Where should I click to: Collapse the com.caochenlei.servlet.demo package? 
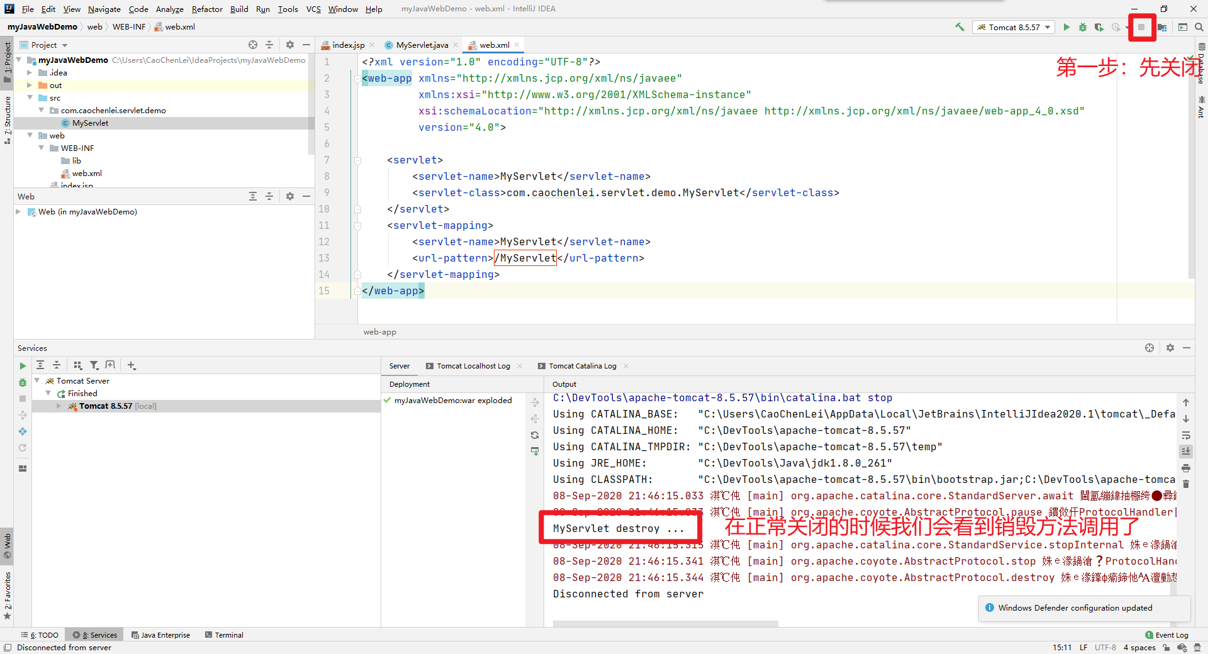(x=41, y=110)
